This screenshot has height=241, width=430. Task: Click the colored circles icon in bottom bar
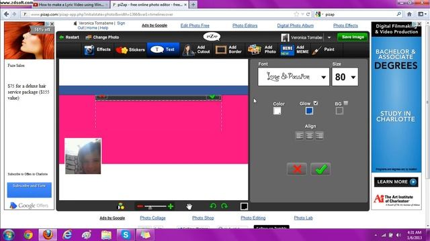121,206
